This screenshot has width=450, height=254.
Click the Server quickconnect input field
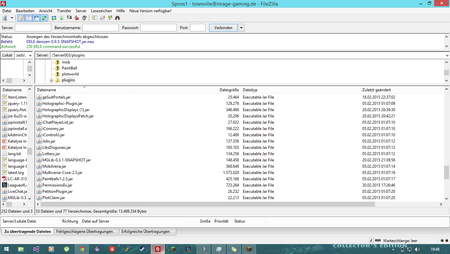(33, 28)
